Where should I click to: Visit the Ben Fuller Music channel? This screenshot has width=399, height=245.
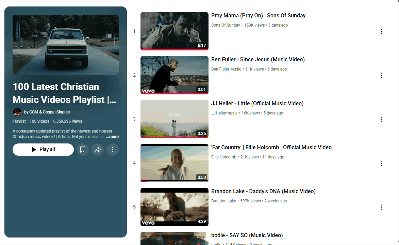click(226, 69)
